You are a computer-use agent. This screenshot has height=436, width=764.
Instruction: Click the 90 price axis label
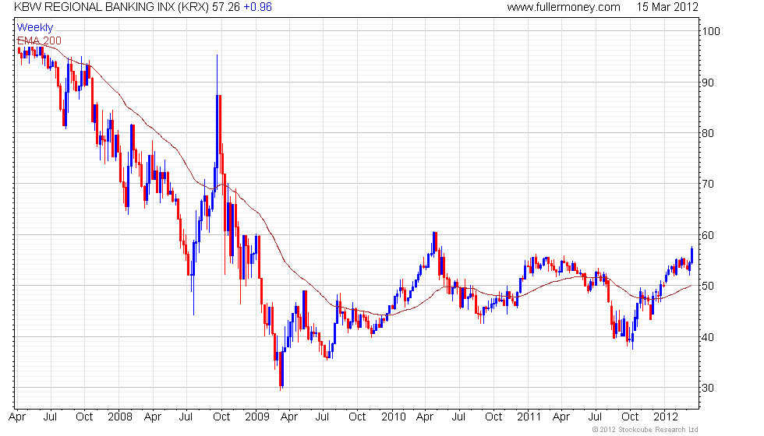pos(708,83)
